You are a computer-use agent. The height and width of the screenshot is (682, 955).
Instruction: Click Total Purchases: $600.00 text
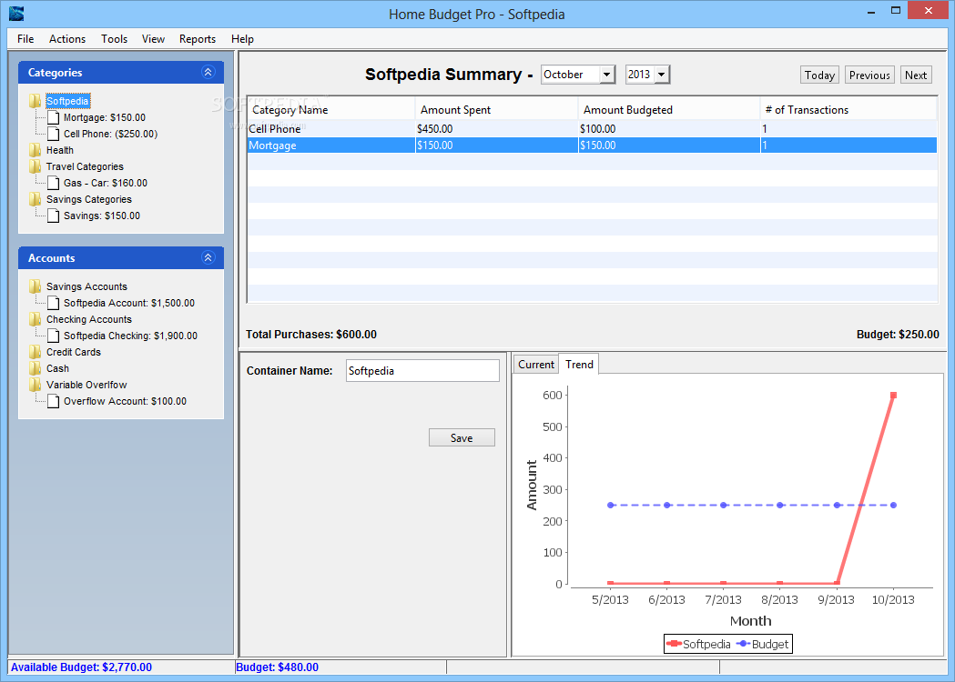311,335
